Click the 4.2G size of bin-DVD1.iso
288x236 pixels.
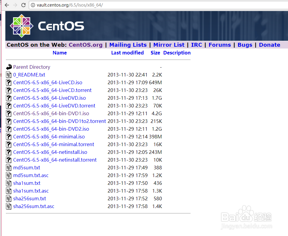[157, 113]
